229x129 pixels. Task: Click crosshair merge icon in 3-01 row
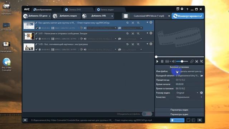point(81,39)
